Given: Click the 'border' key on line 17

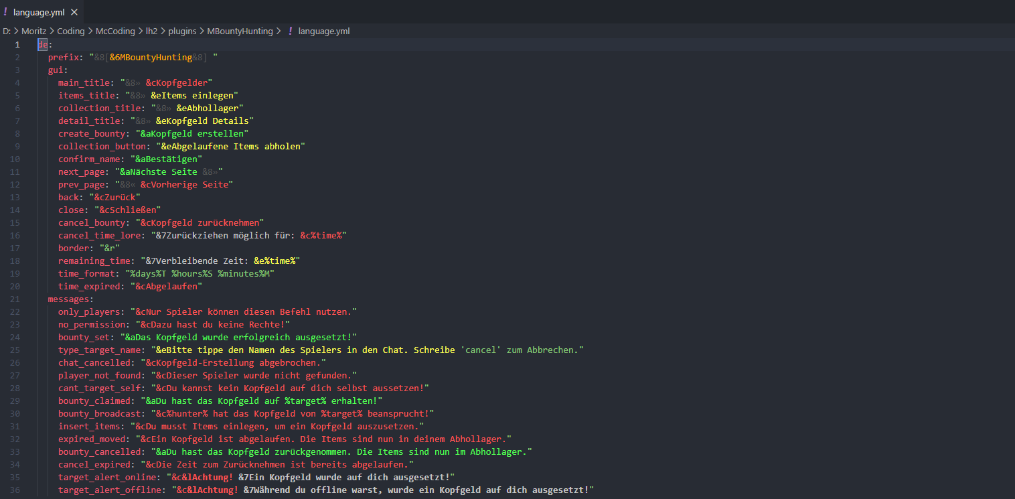Looking at the screenshot, I should (74, 248).
